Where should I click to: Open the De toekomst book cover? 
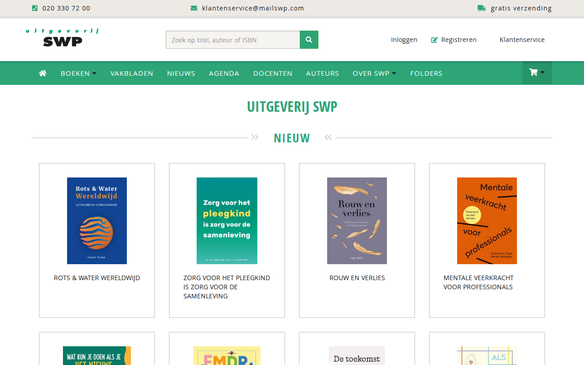[x=357, y=355]
